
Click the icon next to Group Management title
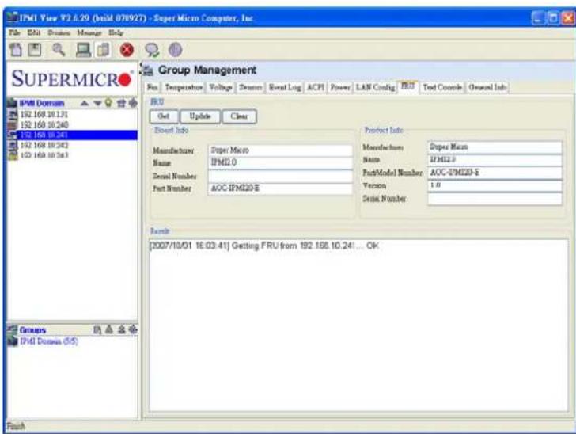pyautogui.click(x=147, y=70)
